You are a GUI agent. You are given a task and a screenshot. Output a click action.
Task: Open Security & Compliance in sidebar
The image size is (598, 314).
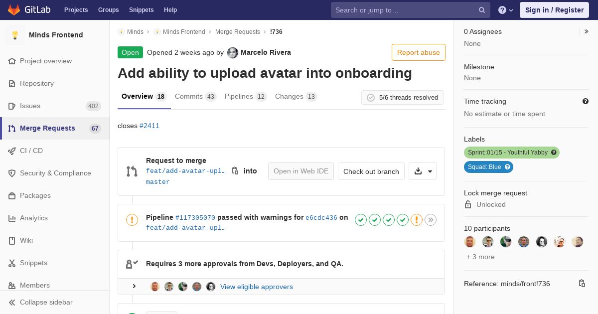pos(55,173)
